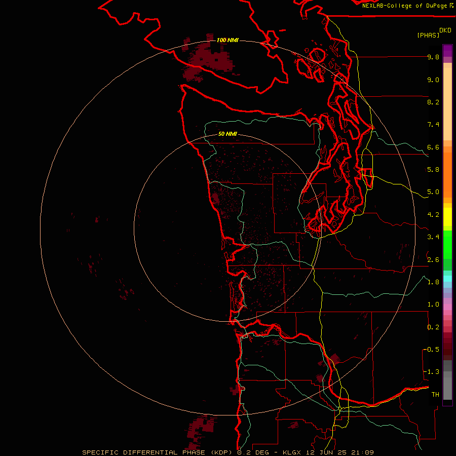Pick the purple swatch at top of color bar
The width and height of the screenshot is (456, 456).
tap(447, 51)
